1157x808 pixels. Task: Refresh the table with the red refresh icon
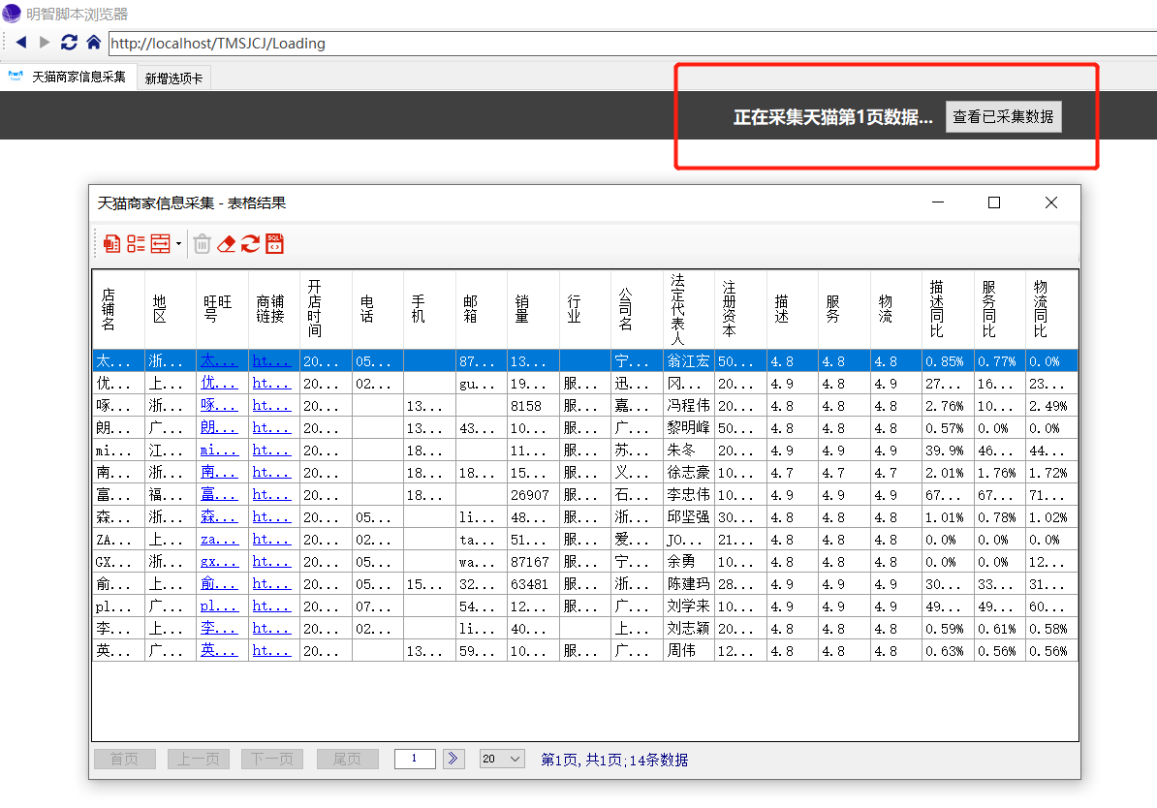click(251, 243)
